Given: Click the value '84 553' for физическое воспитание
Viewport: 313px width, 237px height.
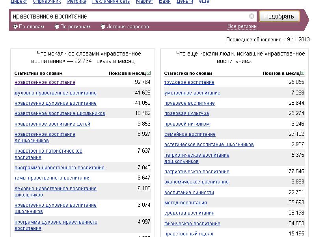Looking at the screenshot, I should pos(296,223).
